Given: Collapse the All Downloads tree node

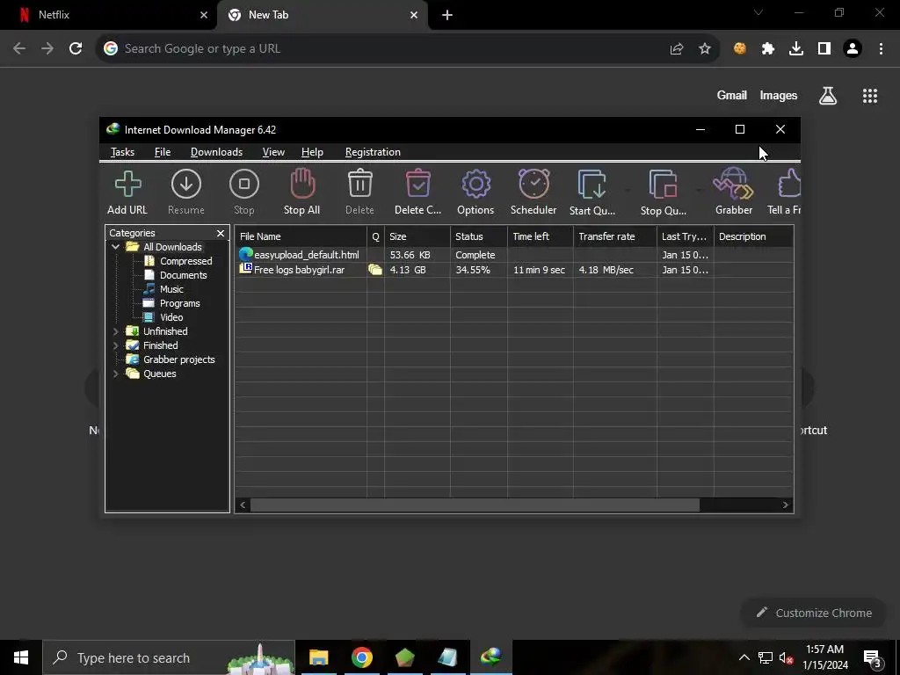Looking at the screenshot, I should point(116,247).
